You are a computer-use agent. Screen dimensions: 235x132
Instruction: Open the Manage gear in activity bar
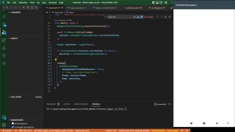(4, 125)
